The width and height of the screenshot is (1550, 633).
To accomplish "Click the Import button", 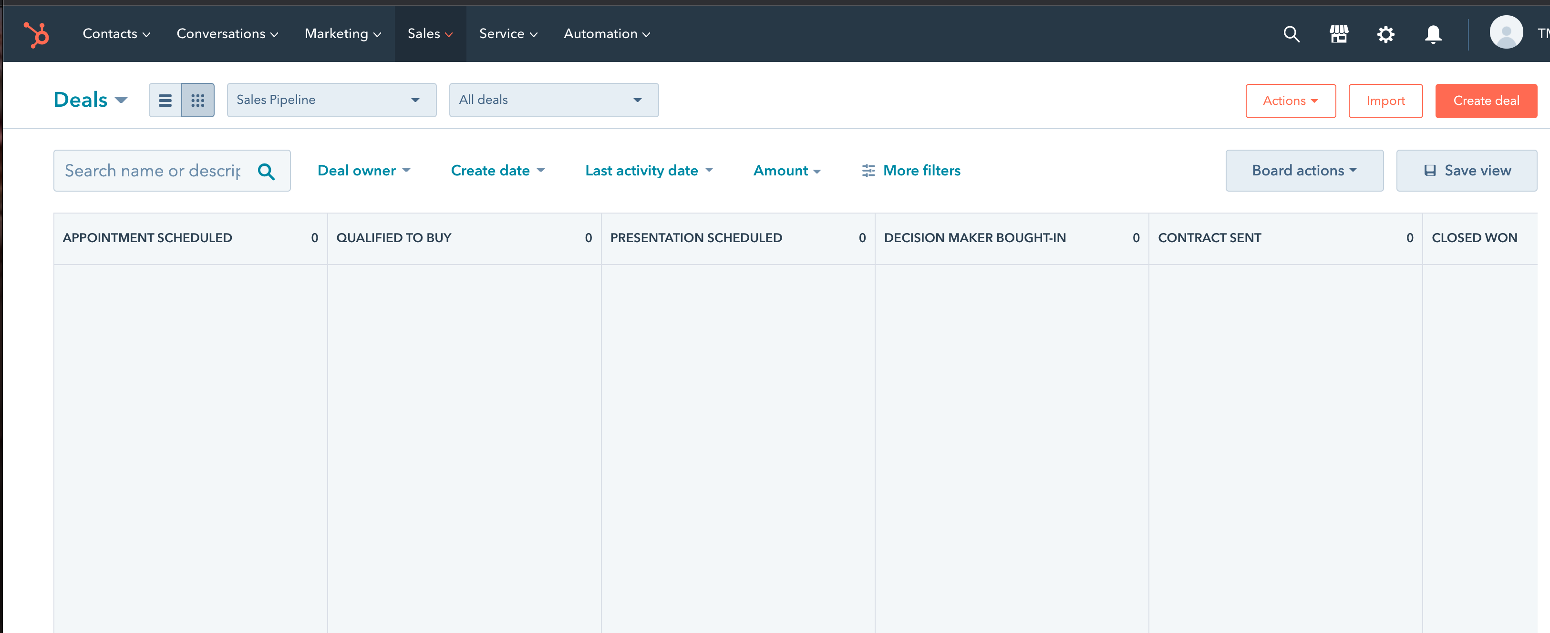I will [1385, 101].
